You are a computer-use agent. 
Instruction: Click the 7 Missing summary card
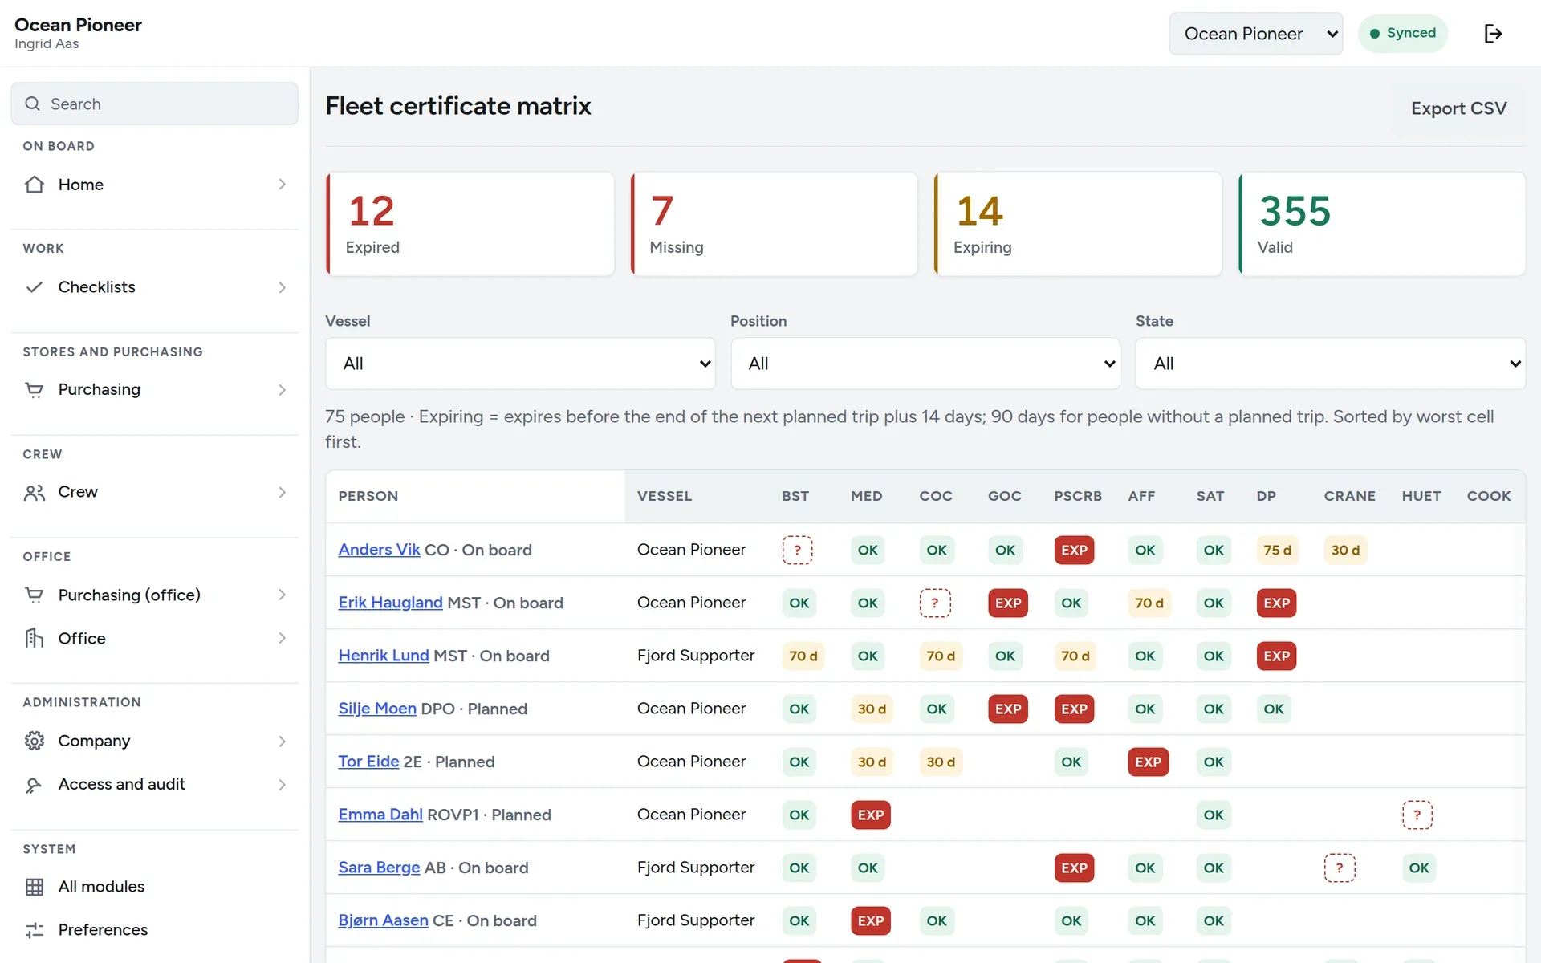(x=775, y=224)
